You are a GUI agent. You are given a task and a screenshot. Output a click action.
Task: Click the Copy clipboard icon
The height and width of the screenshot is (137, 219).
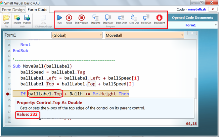[43, 18]
